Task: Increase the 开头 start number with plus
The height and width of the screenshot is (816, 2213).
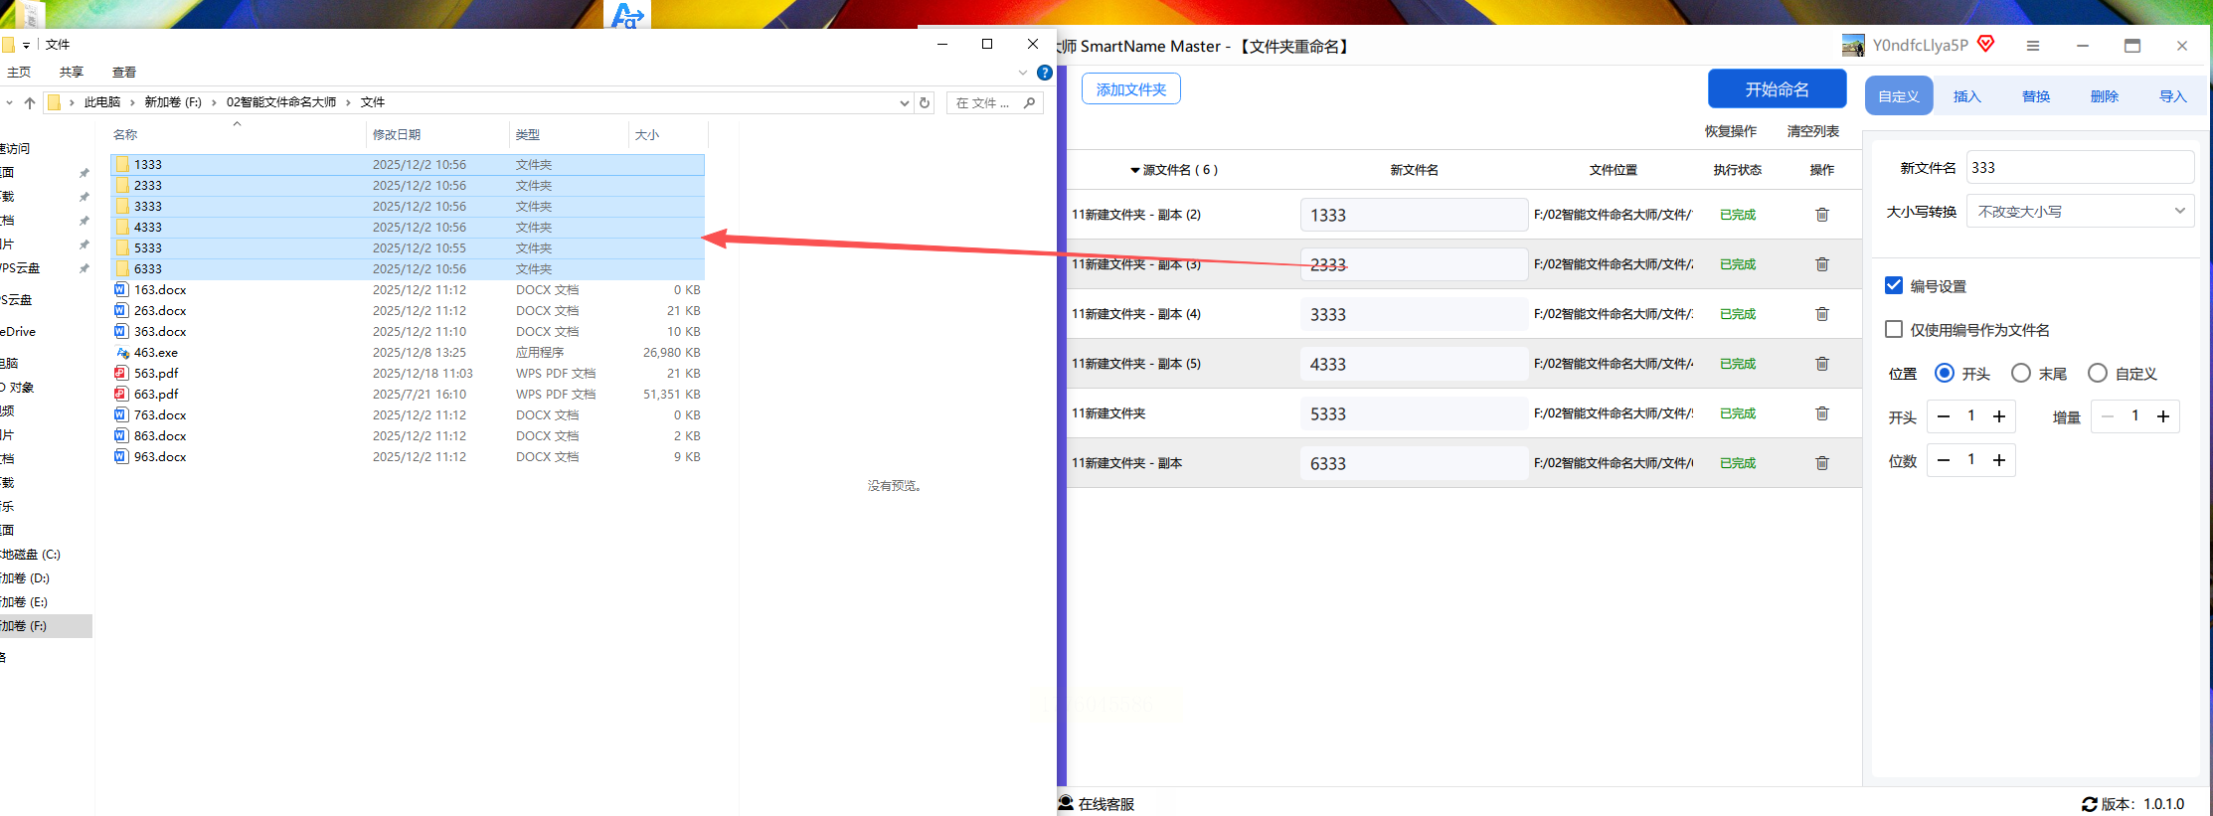Action: (1999, 416)
